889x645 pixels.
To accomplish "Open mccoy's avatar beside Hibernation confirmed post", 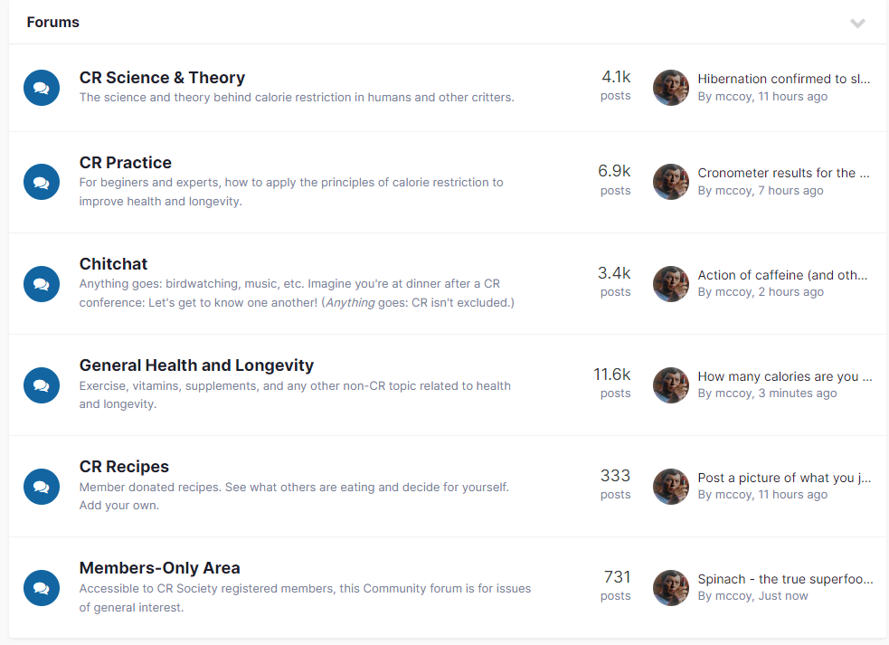I will 671,88.
